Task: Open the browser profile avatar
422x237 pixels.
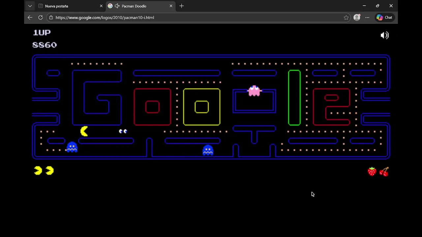Action: (357, 17)
